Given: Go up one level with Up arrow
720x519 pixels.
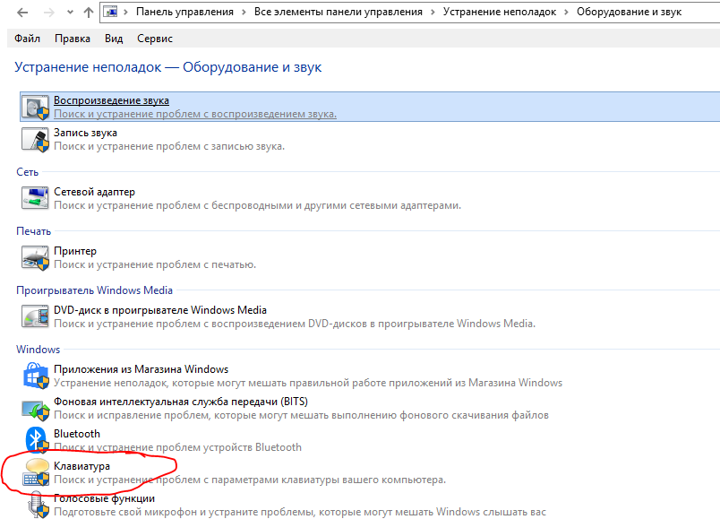Looking at the screenshot, I should coord(89,13).
